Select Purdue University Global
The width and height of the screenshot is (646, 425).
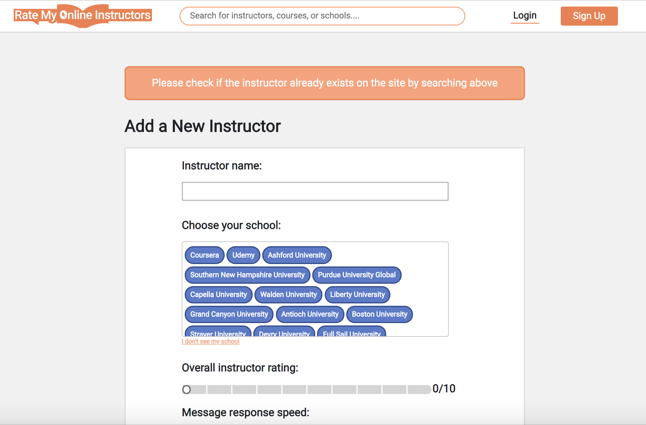point(357,275)
